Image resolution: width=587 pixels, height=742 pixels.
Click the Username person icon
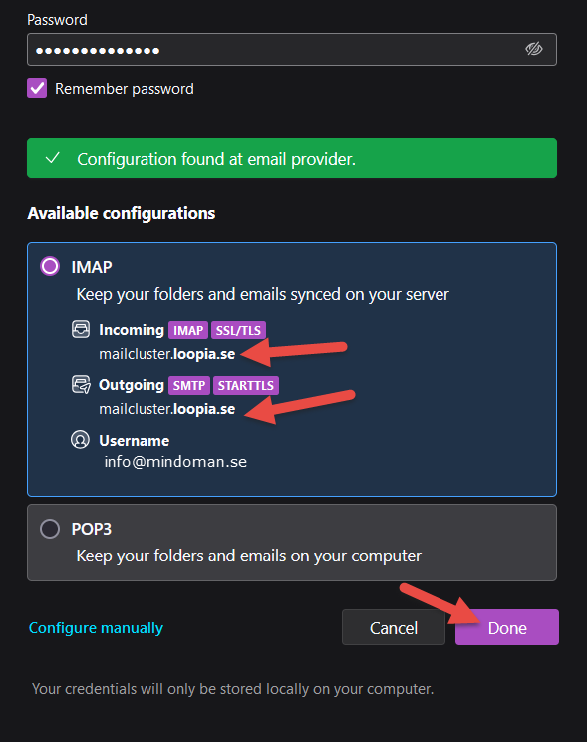[80, 440]
